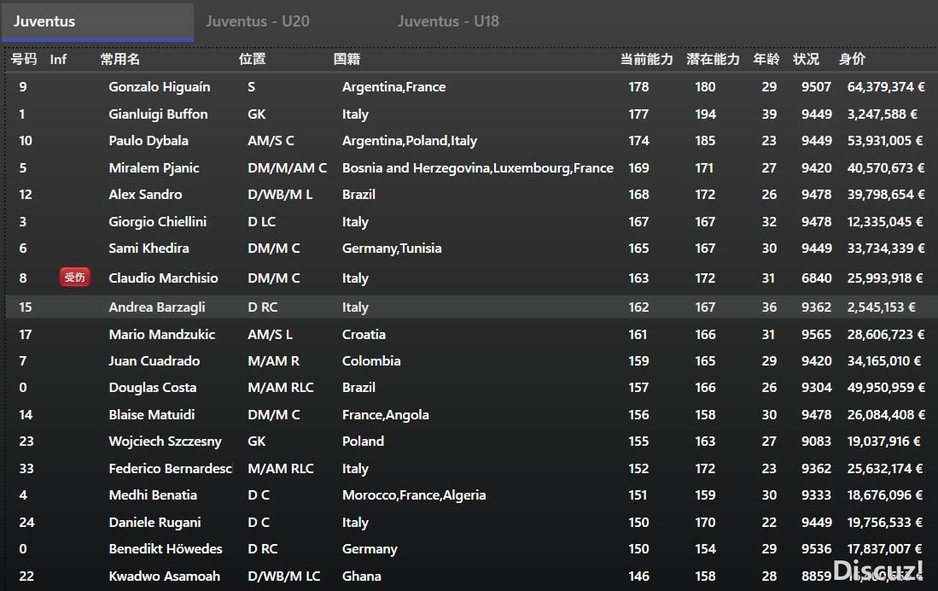
Task: Click nationality cell "Germany"
Action: coord(370,549)
